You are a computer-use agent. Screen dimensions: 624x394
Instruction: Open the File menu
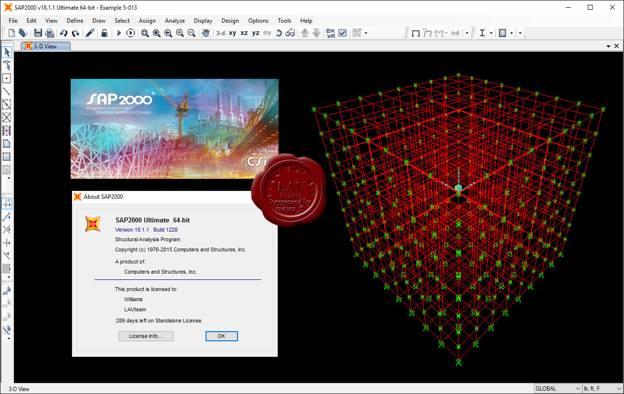(13, 21)
